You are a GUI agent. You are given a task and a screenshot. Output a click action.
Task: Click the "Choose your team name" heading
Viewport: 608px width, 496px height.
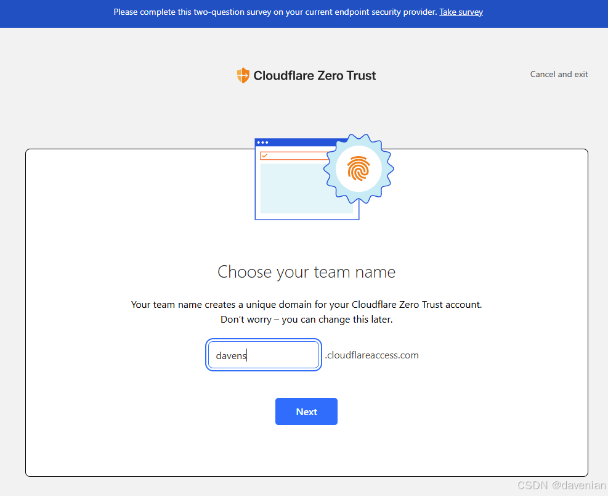coord(306,272)
